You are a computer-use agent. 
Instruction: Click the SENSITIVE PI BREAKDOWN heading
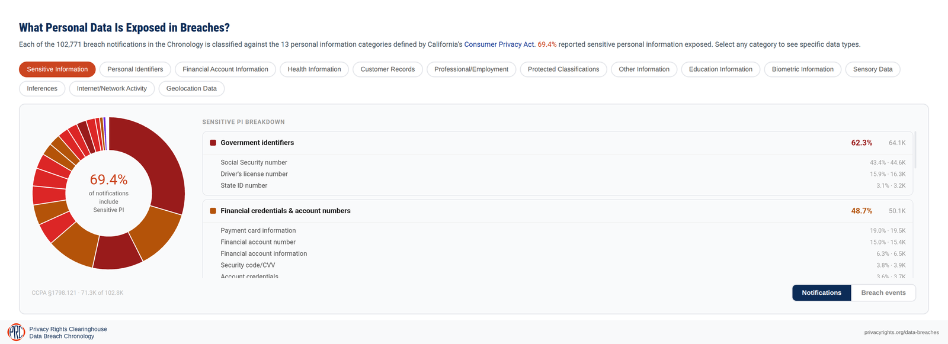coord(244,122)
